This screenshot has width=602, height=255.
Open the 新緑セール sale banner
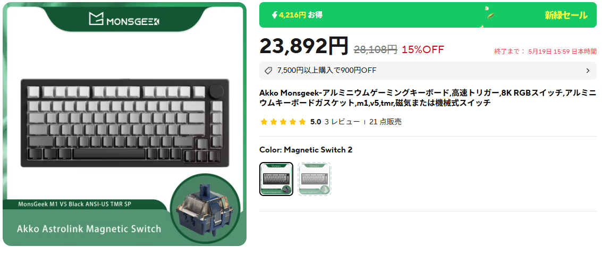pos(566,15)
